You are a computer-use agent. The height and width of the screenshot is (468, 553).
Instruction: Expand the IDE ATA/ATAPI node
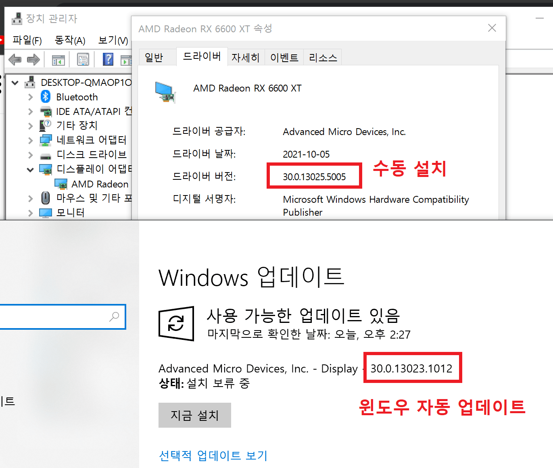[x=31, y=112]
